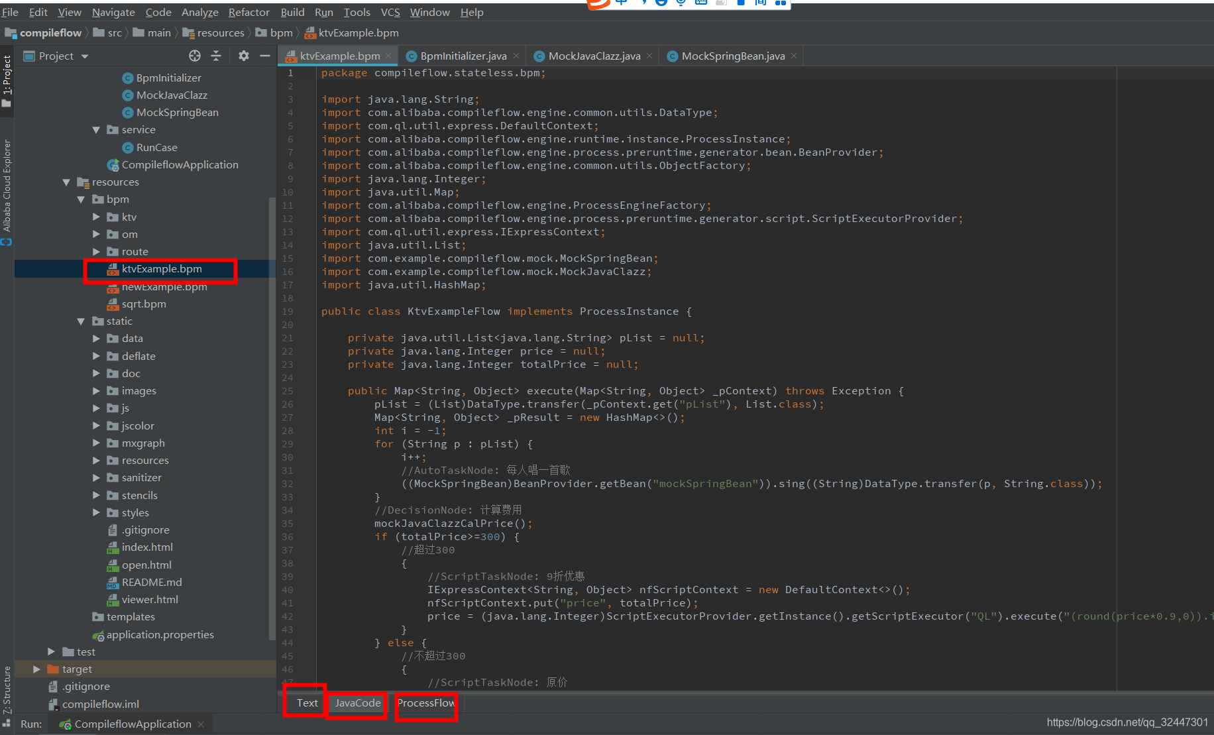Select the MockSpringBean class icon in tree
This screenshot has width=1214, height=735.
pyautogui.click(x=127, y=112)
